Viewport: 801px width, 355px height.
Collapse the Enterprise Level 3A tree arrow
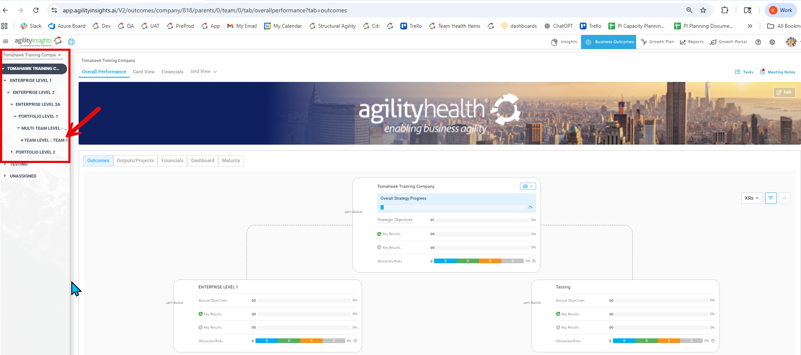pos(12,104)
